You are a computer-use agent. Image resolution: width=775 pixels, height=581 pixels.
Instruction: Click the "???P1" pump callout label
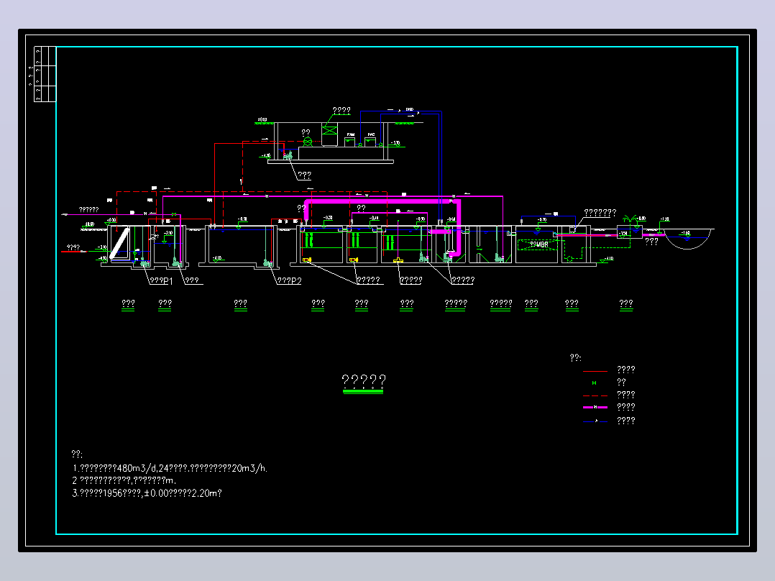click(x=161, y=281)
